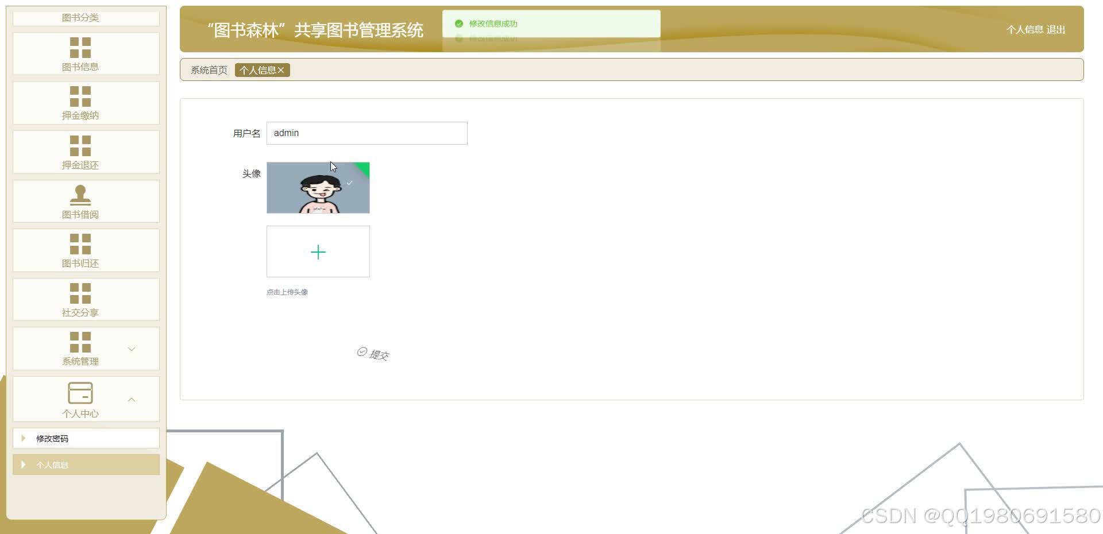
Task: Click the arrow toggle beside 个人信息
Action: pos(24,465)
